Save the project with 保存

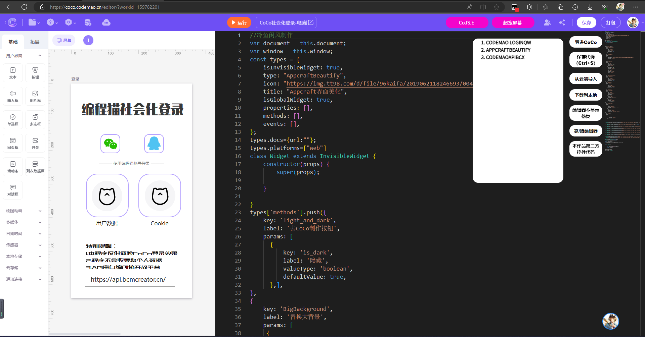click(x=587, y=22)
